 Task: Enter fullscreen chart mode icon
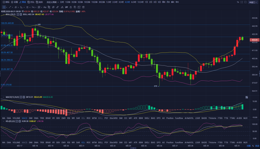(242, 2)
